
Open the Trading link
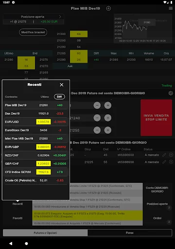coord(167,86)
